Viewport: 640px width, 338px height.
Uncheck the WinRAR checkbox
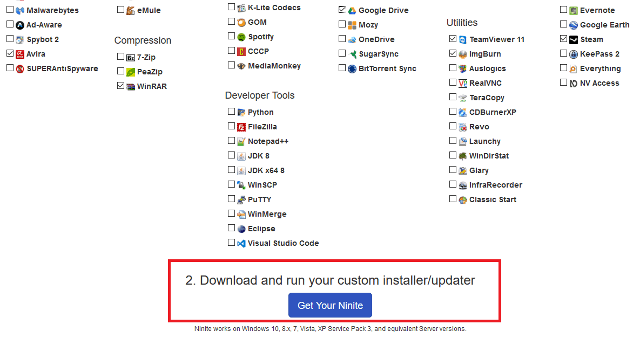coord(120,86)
